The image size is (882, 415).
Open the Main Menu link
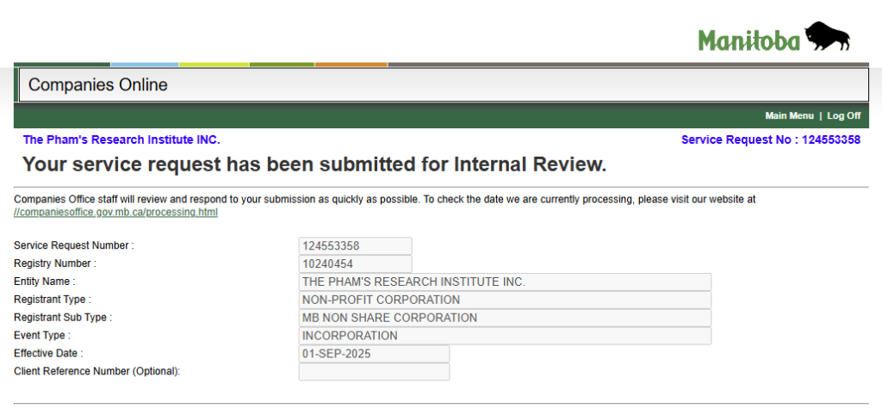(789, 116)
